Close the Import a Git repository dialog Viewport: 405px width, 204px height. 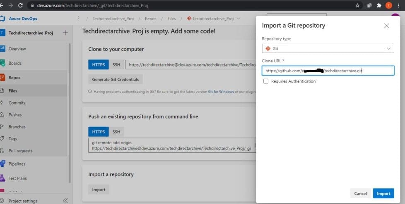click(x=386, y=26)
